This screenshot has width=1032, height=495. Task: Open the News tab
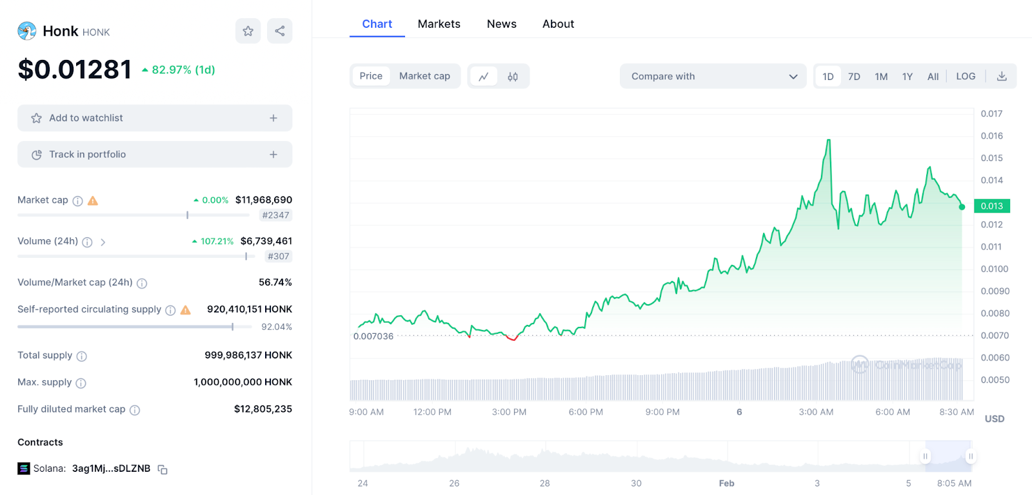tap(502, 24)
